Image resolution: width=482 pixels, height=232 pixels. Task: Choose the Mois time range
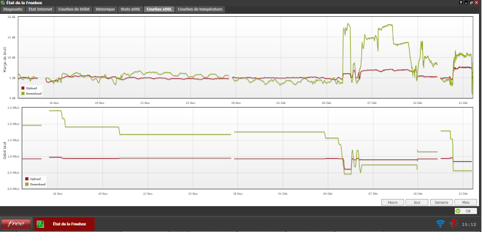click(x=466, y=203)
